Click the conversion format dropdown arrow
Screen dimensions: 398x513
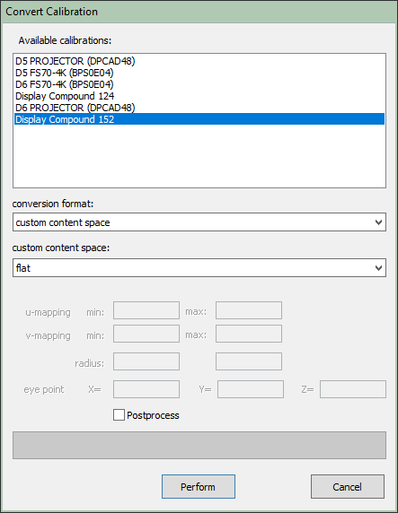(378, 222)
